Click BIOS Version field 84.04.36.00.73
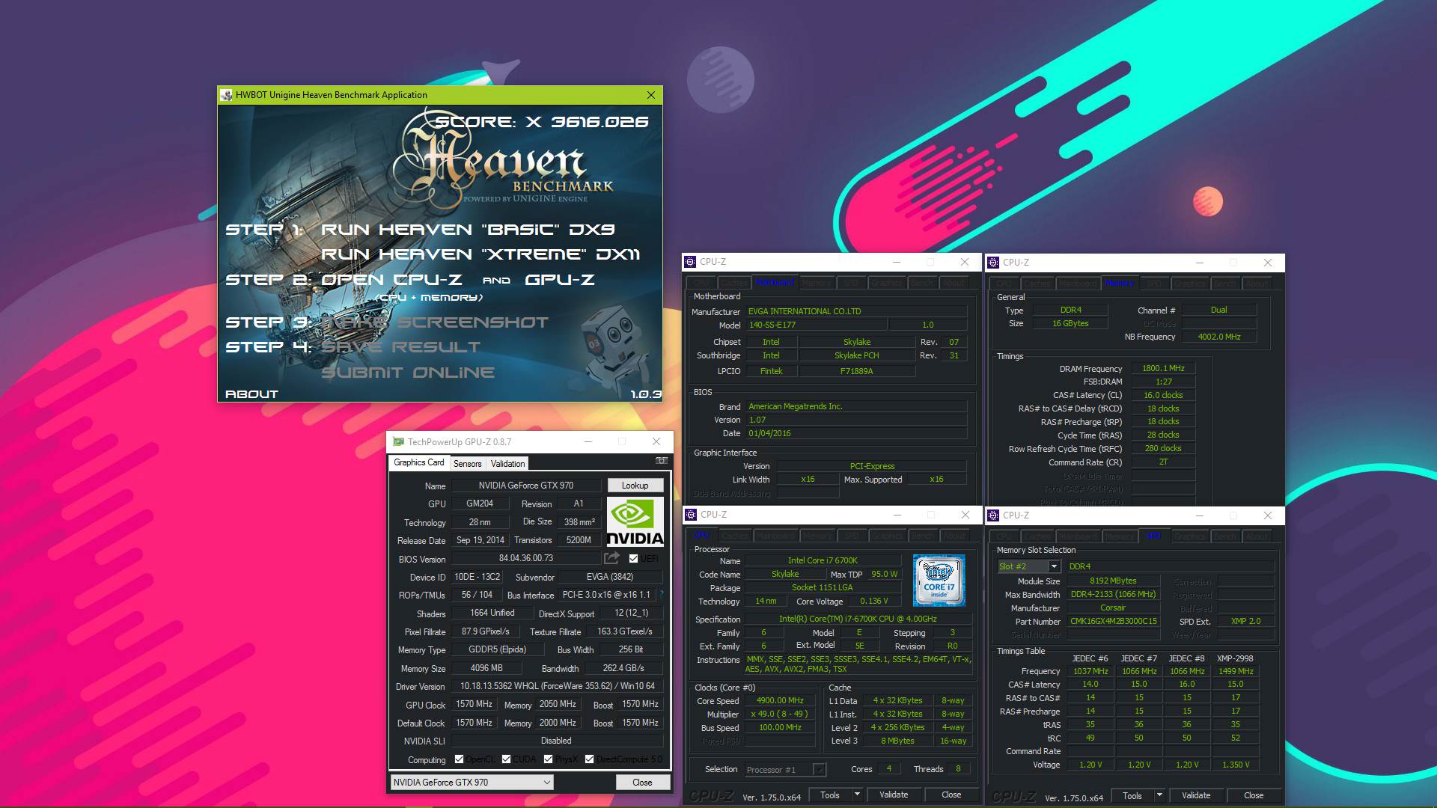 [x=526, y=558]
